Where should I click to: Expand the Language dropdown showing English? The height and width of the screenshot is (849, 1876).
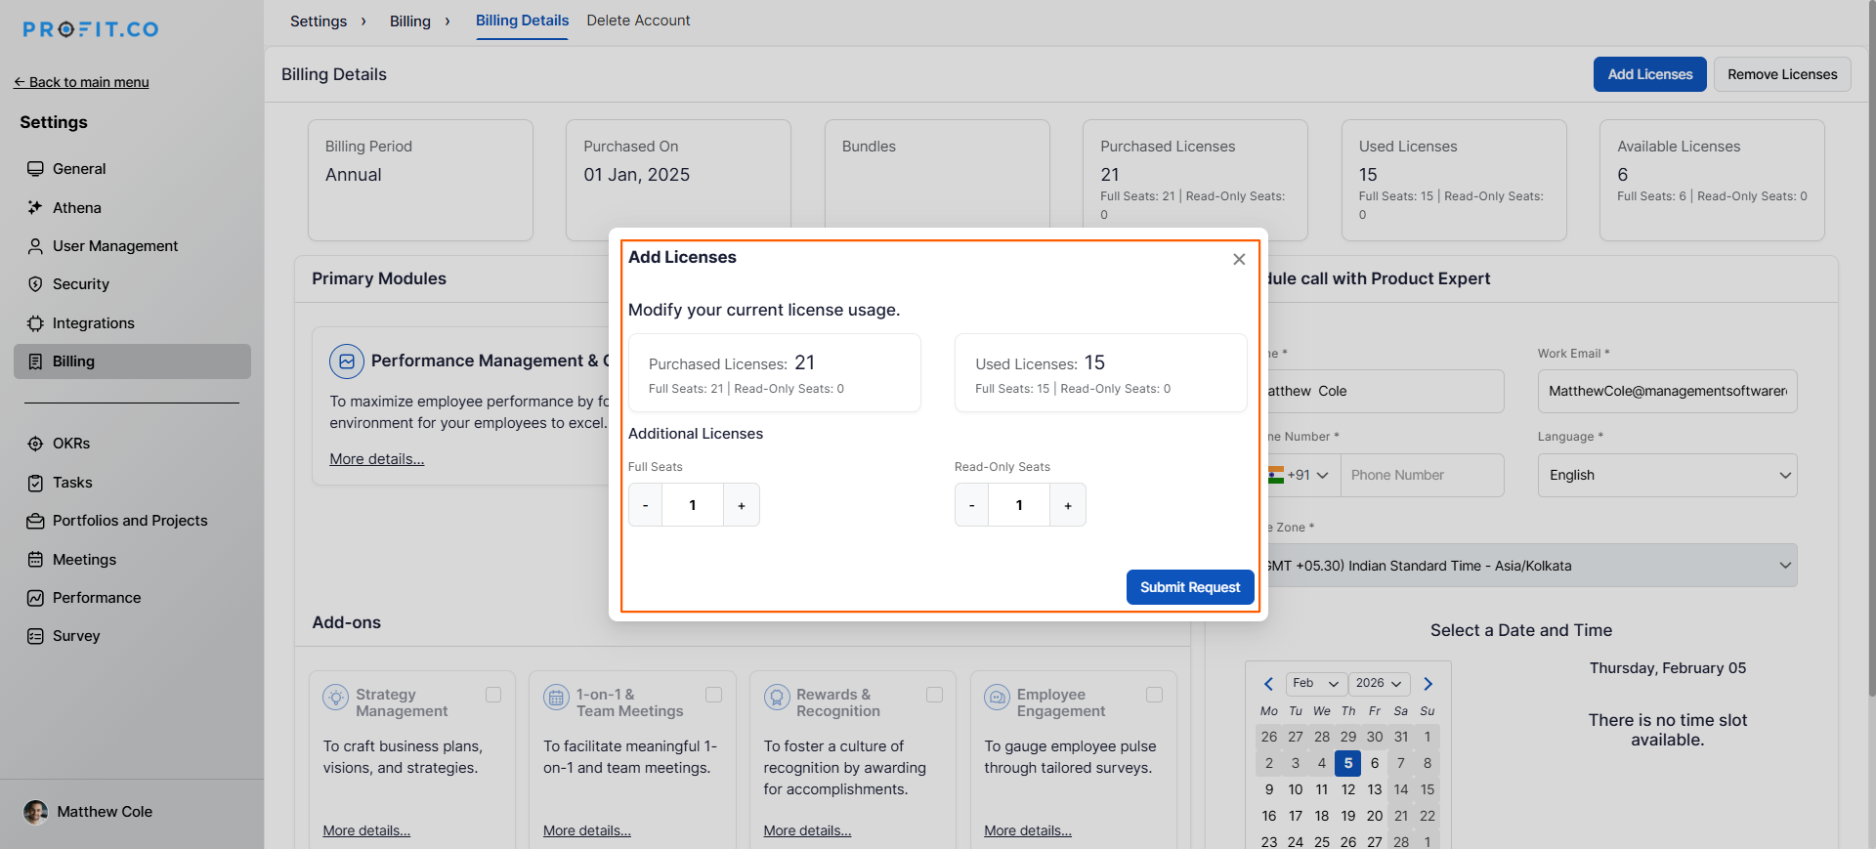(x=1666, y=476)
